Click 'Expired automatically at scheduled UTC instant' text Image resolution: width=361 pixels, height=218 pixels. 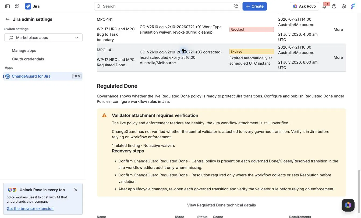point(251,61)
